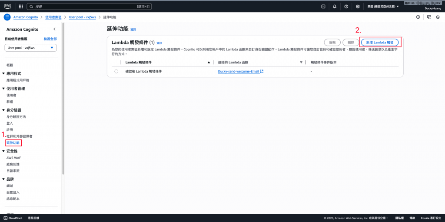Click the info circle icon below the top bar
This screenshot has height=222, width=445.
coord(418,17)
